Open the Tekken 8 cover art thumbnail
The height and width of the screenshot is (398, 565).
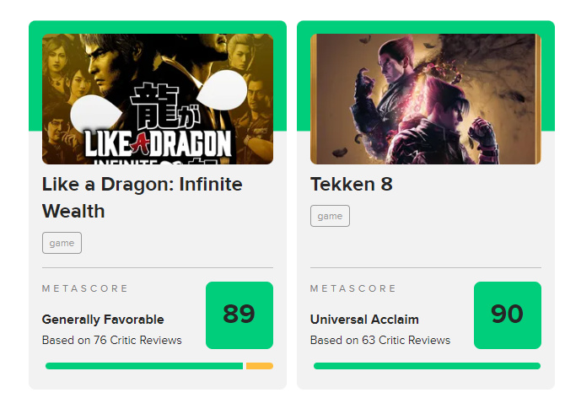tap(425, 99)
